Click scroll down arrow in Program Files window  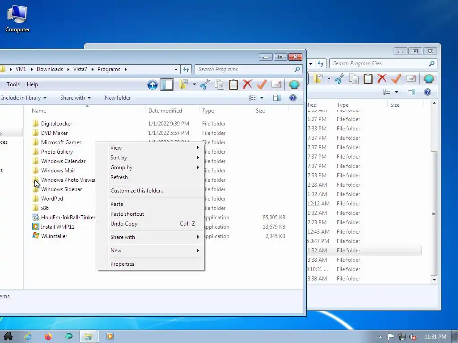[x=434, y=280]
